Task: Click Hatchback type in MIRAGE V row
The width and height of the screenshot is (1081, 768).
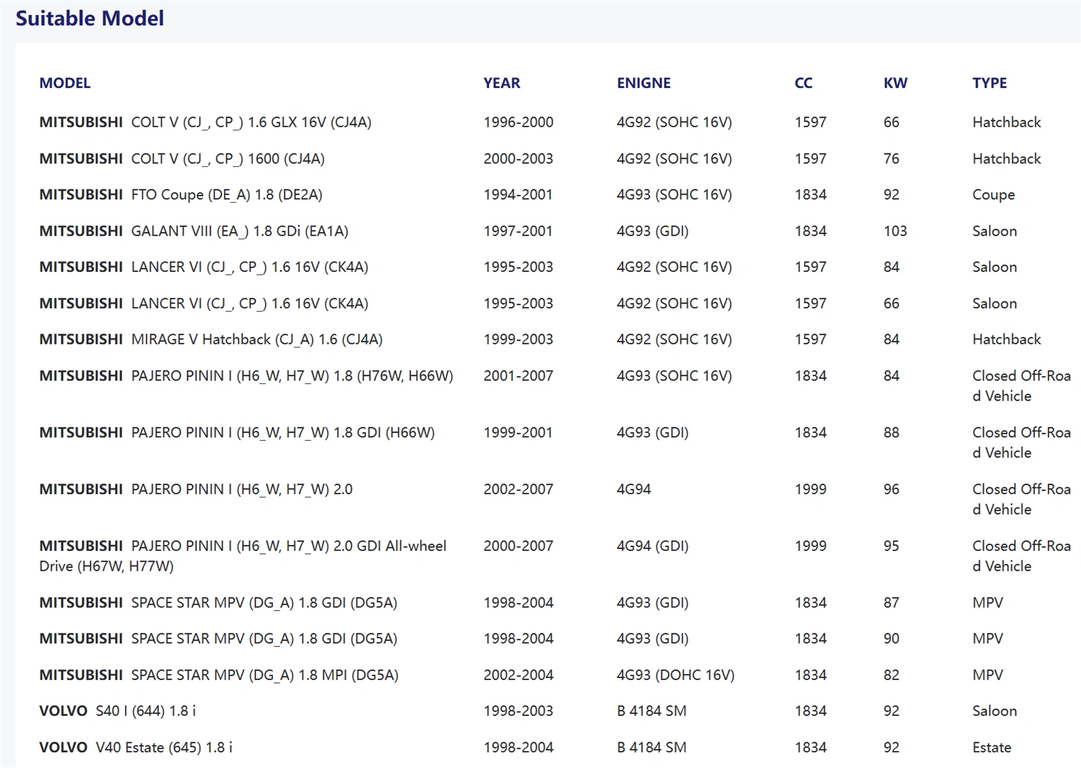Action: click(1007, 339)
